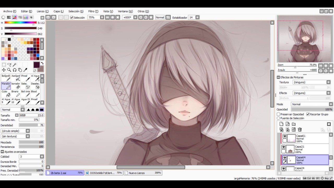Image resolution: width=334 pixels, height=188 pixels.
Task: Choose the Aerógrafo airbrush tool
Action: (16, 78)
